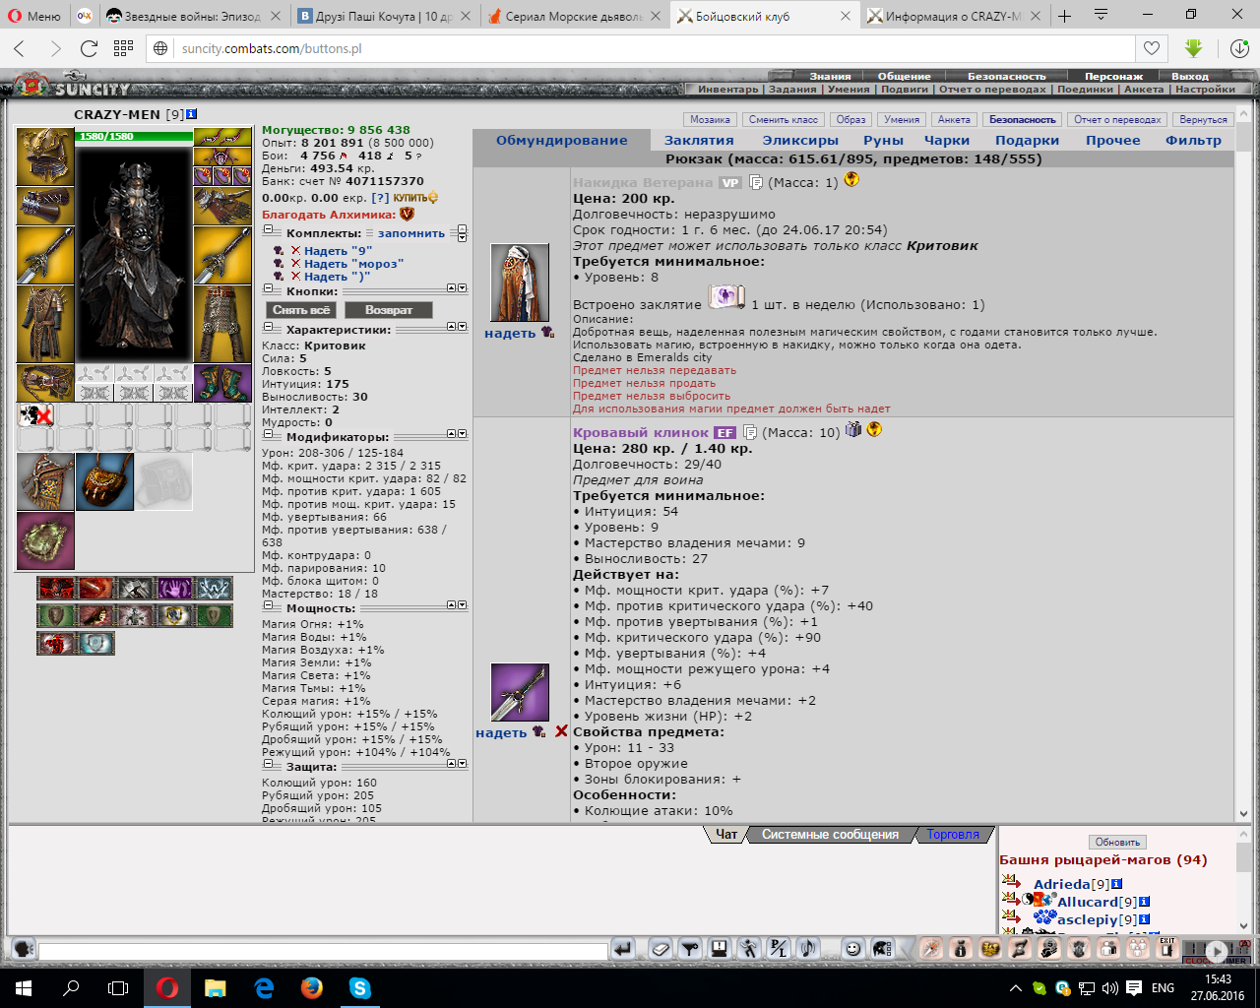Click the equipped green boots slot
Image resolution: width=1260 pixels, height=1008 pixels.
[x=222, y=383]
